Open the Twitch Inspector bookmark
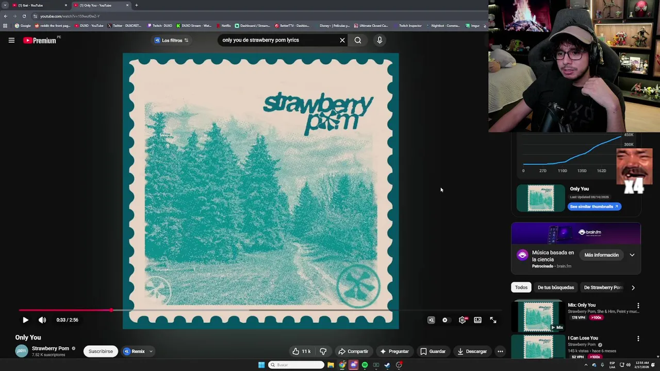Viewport: 660px width, 371px height. pos(407,26)
